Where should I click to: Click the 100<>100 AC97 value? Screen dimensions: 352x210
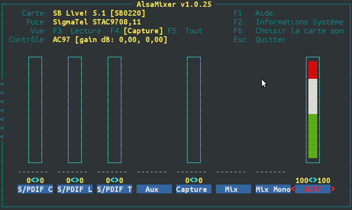tap(313, 180)
